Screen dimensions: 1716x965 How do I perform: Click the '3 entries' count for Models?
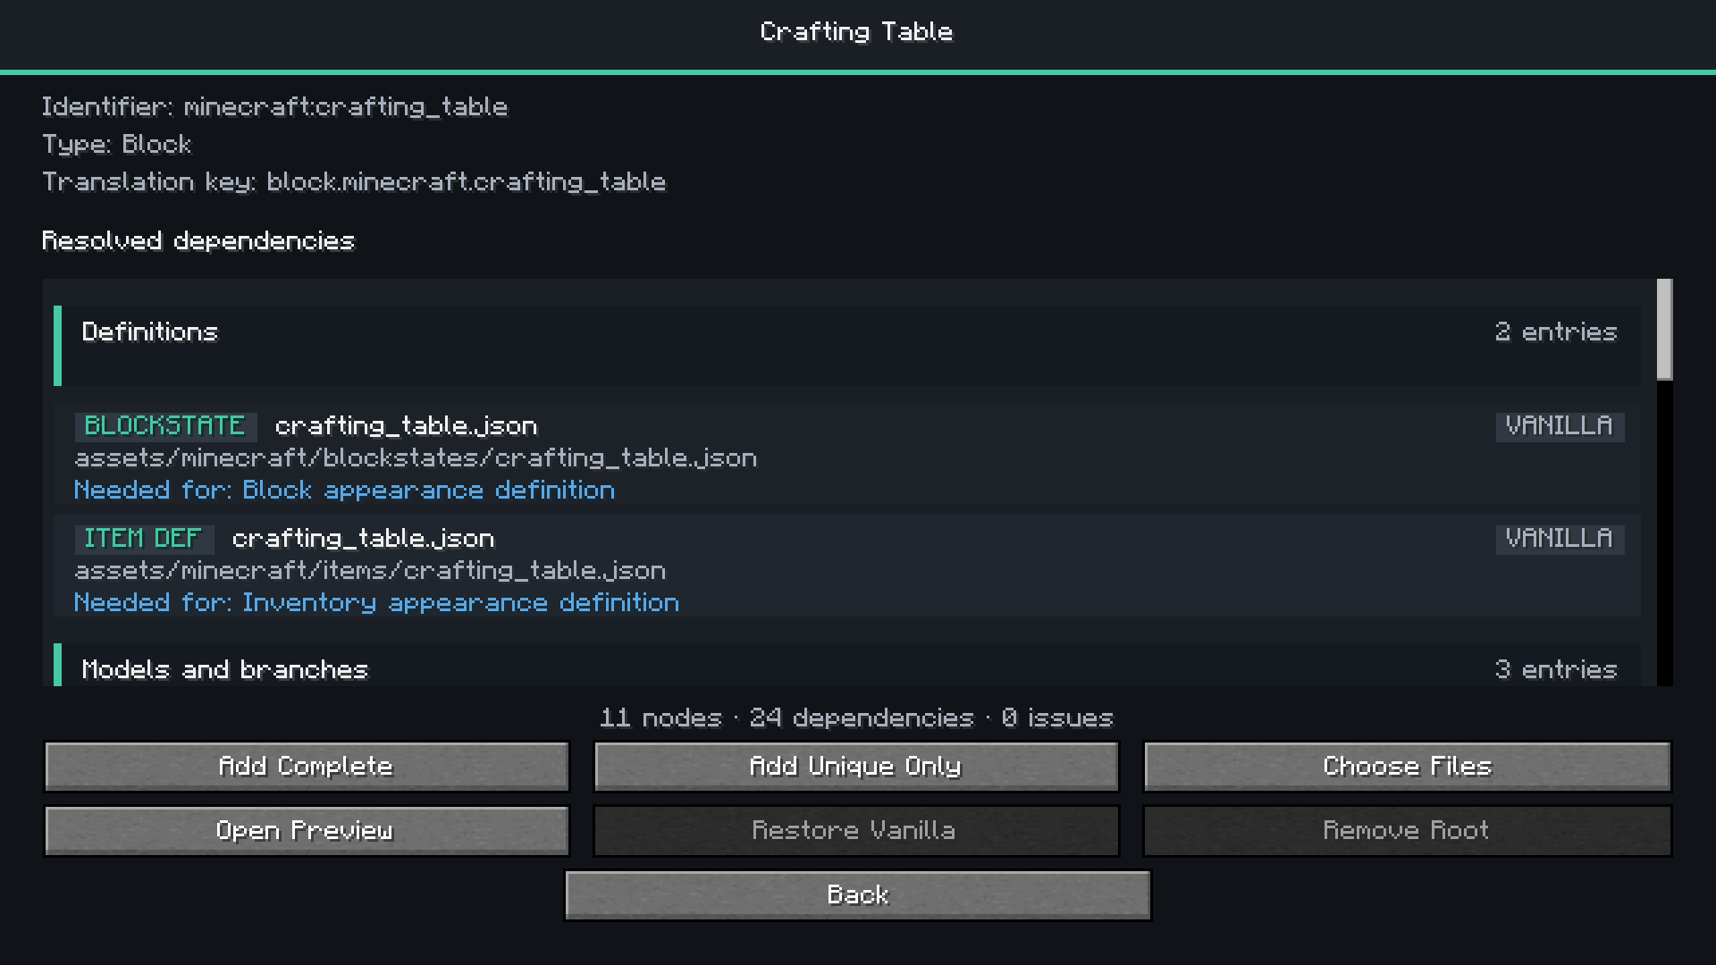click(x=1557, y=670)
